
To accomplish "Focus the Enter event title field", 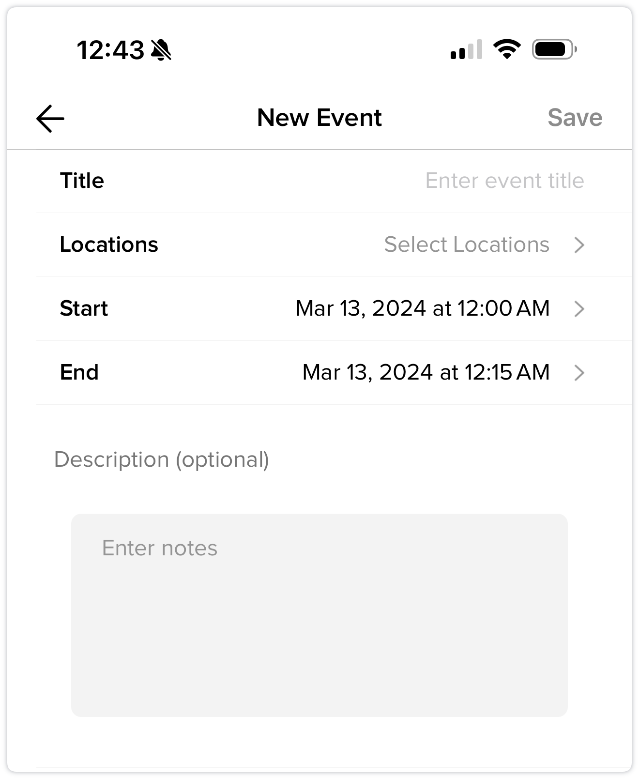I will (504, 181).
